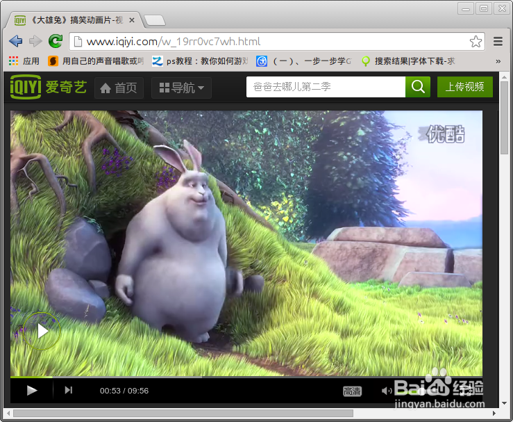Open bookmark （一）、一步一步学
513x422 pixels.
[304, 61]
